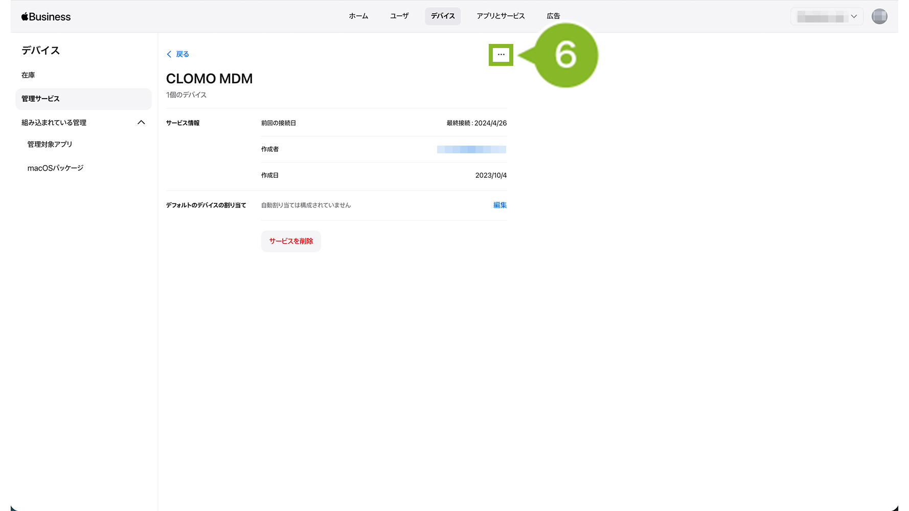
Task: Select 在庫 in the sidebar
Action: 29,75
